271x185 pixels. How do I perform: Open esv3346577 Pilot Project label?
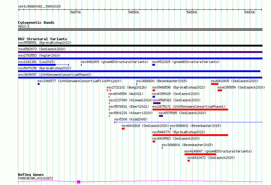(x=79, y=81)
